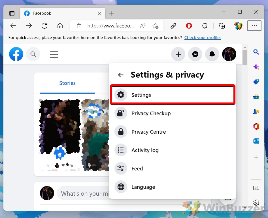This screenshot has width=268, height=218.
Task: Refresh the page with reload button
Action: (44, 26)
